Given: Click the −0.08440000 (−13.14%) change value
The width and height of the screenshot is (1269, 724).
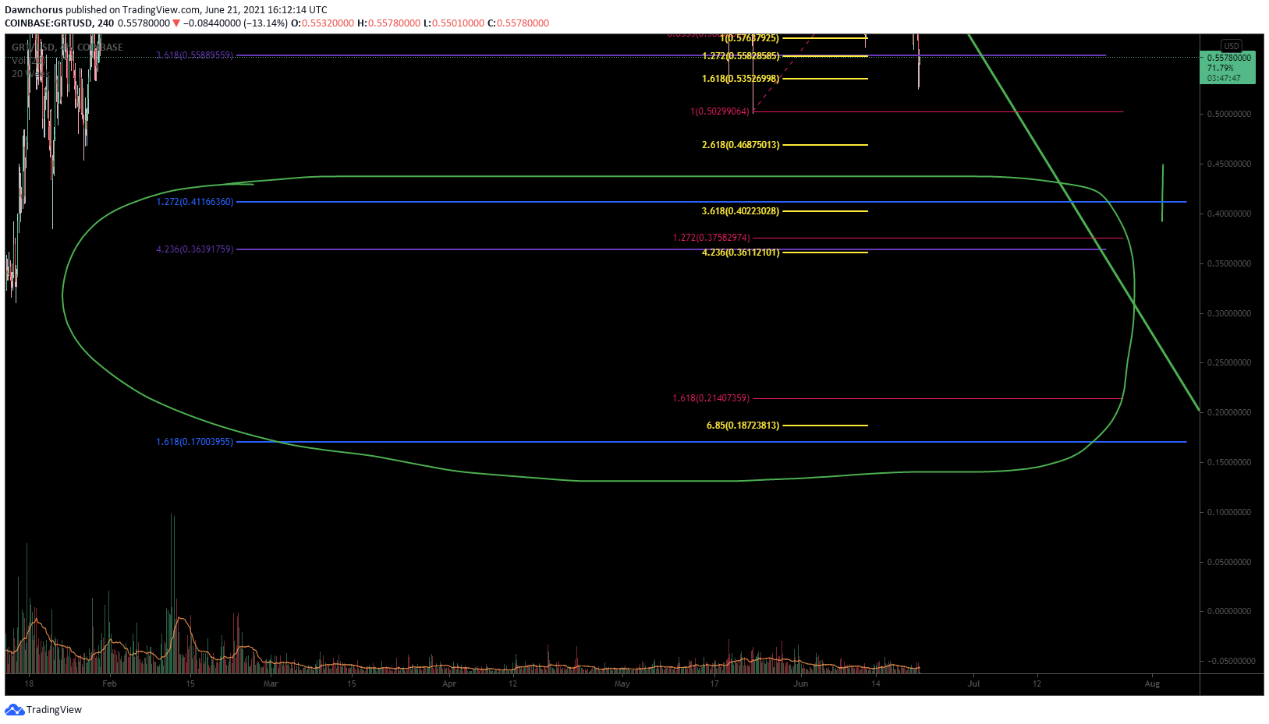Looking at the screenshot, I should click(235, 23).
